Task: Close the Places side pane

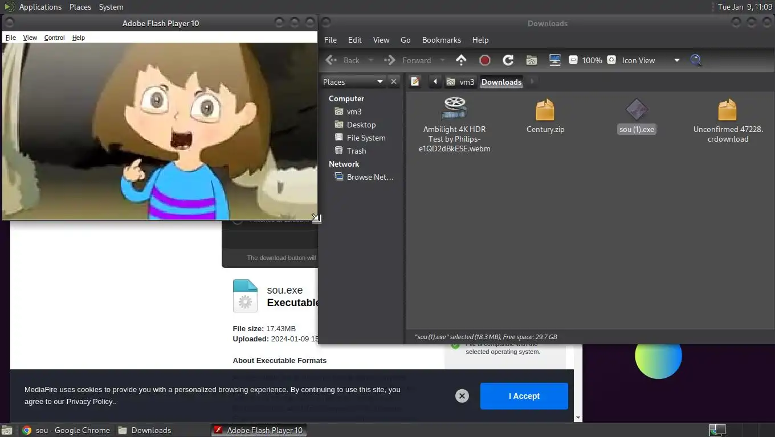Action: click(393, 82)
